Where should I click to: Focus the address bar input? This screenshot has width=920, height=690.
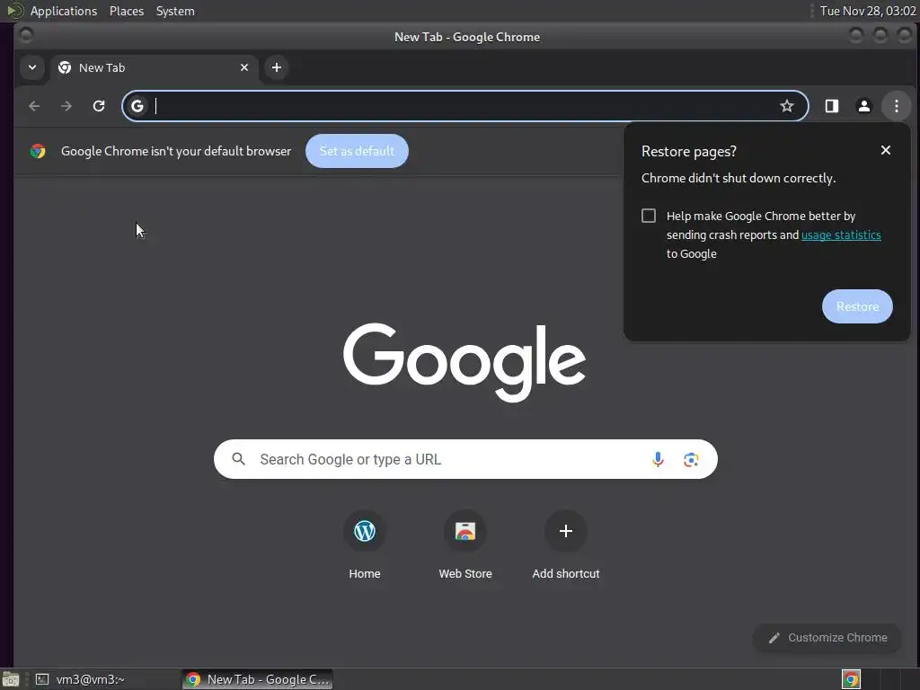(x=465, y=106)
